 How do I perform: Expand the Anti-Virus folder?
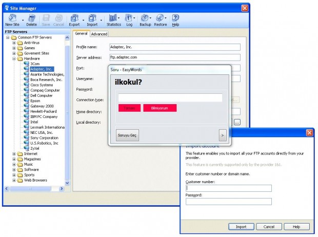tap(14, 43)
